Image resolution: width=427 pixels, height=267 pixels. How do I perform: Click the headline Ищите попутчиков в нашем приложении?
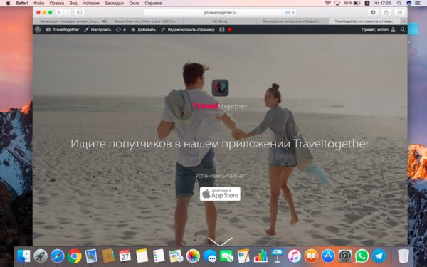220,144
